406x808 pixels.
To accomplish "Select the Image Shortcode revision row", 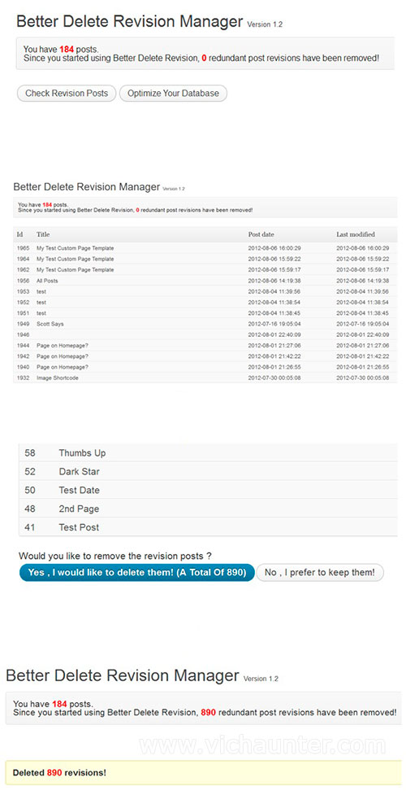I will point(205,378).
